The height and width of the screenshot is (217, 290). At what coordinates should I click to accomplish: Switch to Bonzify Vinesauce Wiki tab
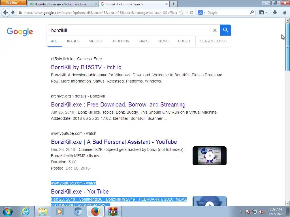[x=60, y=4]
